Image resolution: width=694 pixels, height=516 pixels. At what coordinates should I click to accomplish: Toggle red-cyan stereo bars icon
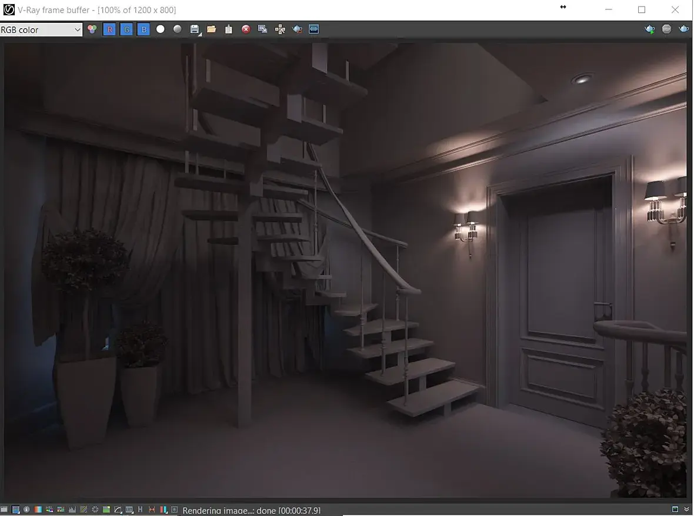[x=164, y=510]
